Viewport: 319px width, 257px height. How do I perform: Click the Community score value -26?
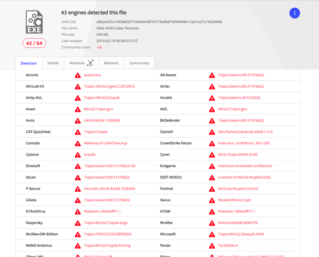pyautogui.click(x=100, y=47)
